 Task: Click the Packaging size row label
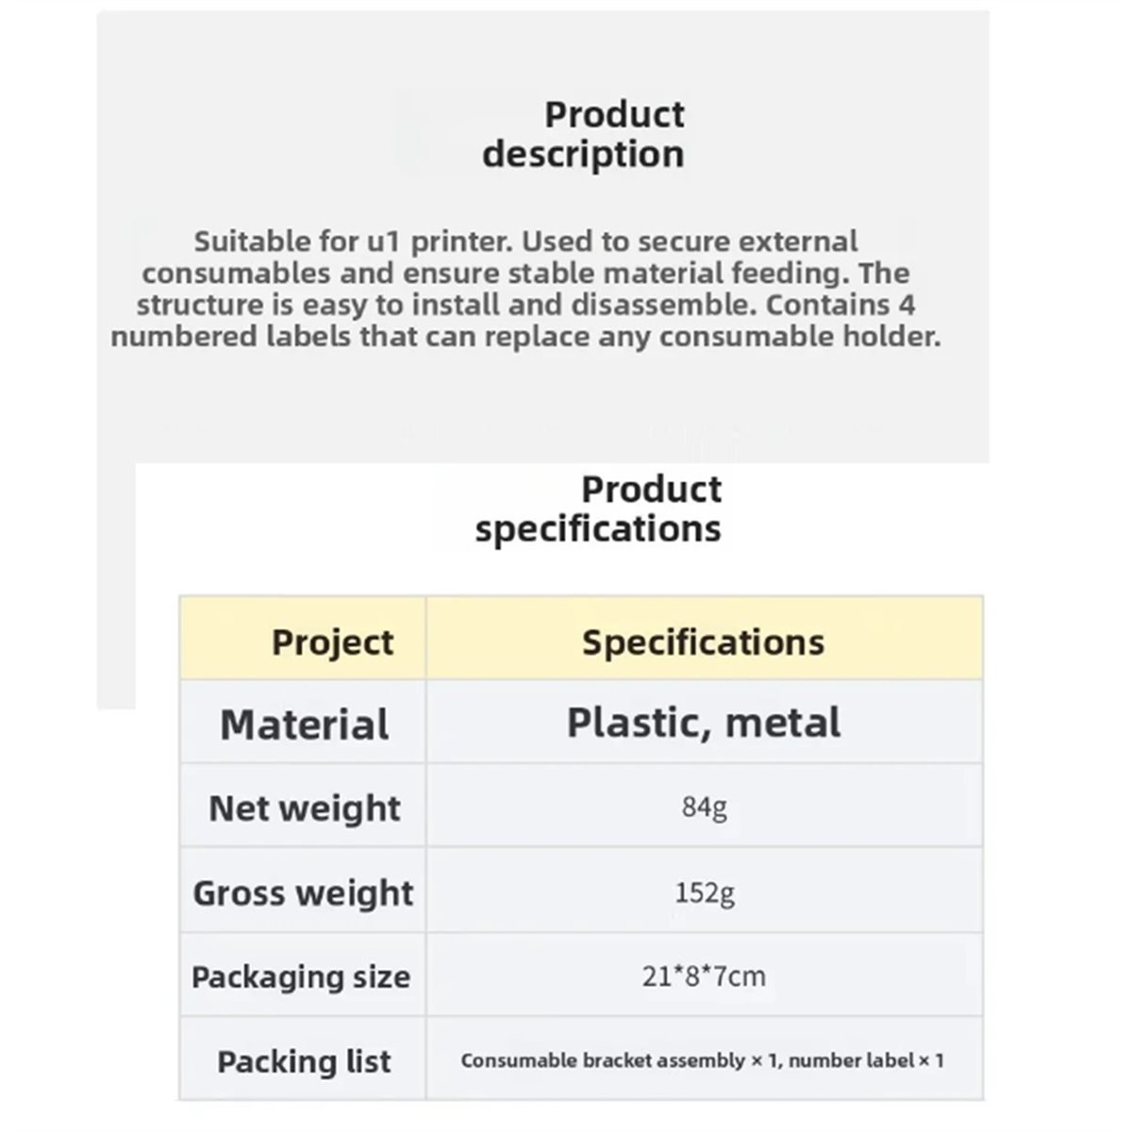coord(301,976)
